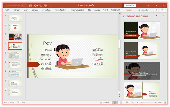
Task: Click the Redo icon in the title bar
Action: coord(41,6)
